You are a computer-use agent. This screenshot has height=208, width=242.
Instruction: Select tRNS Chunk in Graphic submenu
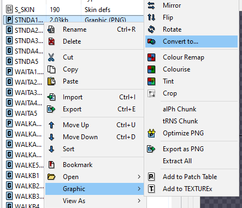point(191,121)
